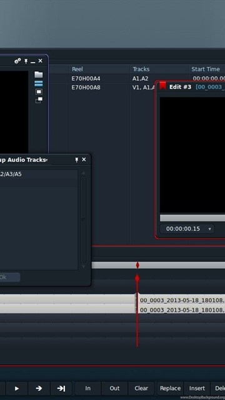The image size is (225, 400).
Task: Click the Replace button
Action: pos(170,388)
